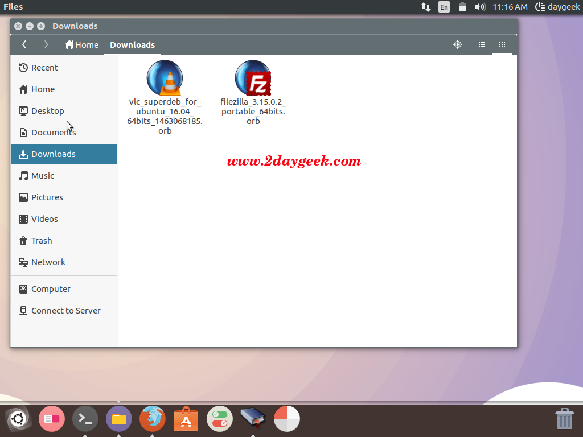Open the Ubuntu launcher in the dock
This screenshot has width=583, height=437.
tap(18, 419)
